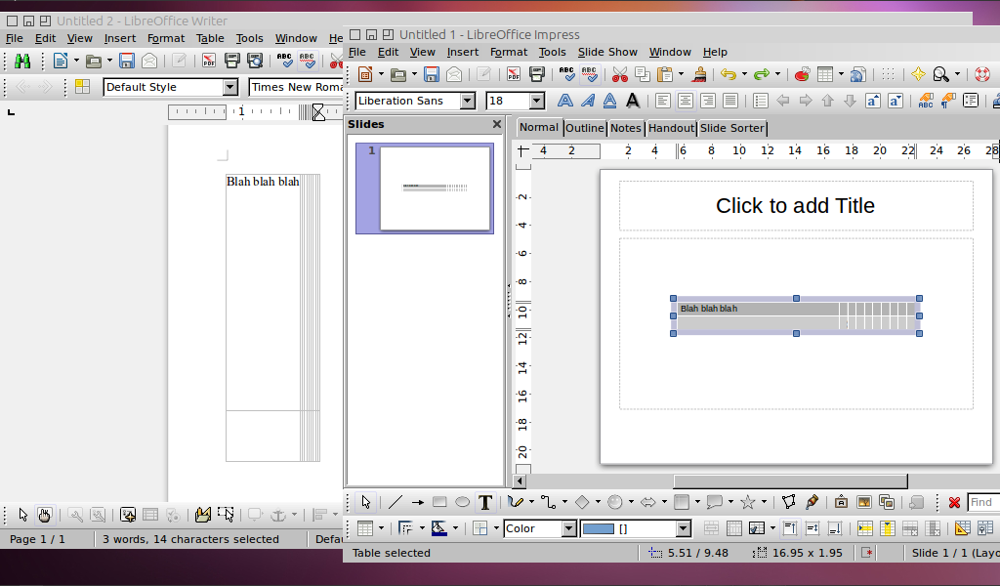Open the Slide Show menu
The width and height of the screenshot is (1000, 586).
point(607,52)
